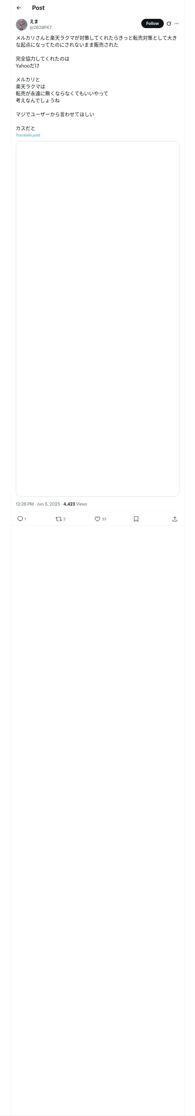
Task: Click the like count showing 33
Action: pos(104,519)
